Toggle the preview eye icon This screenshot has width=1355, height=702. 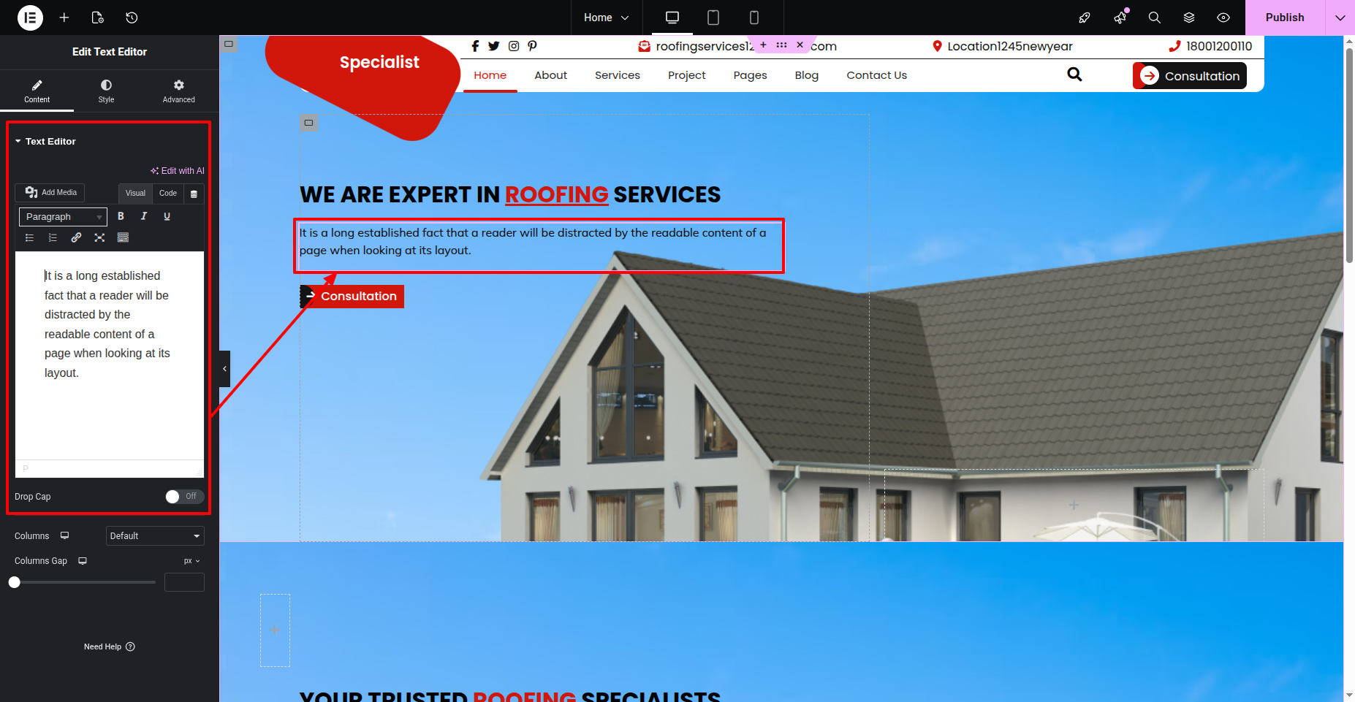tap(1223, 18)
